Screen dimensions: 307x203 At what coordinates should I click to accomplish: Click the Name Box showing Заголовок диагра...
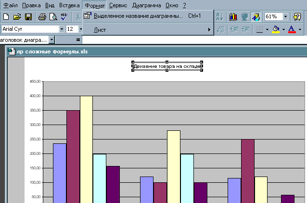pos(25,40)
